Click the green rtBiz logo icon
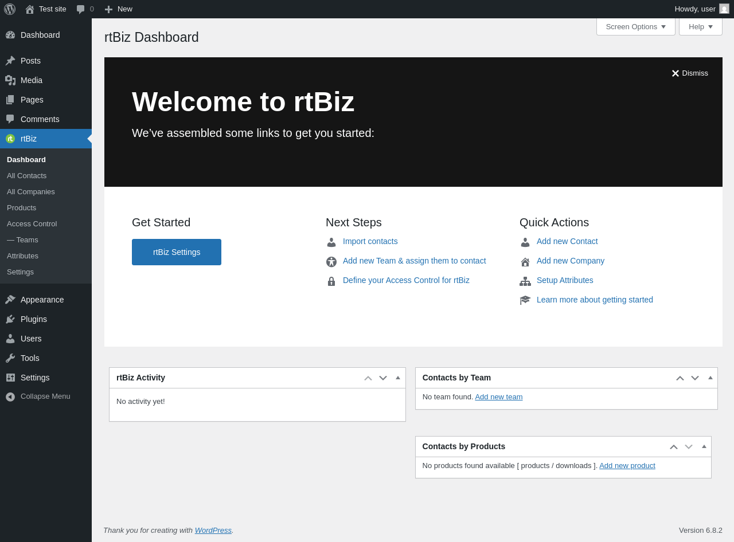 coord(10,139)
